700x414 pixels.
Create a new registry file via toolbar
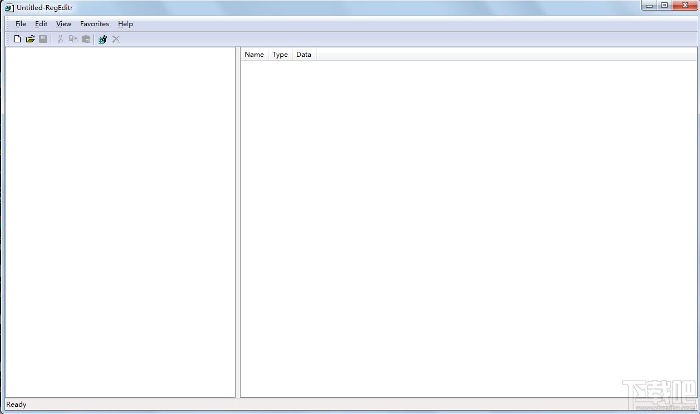coord(17,38)
